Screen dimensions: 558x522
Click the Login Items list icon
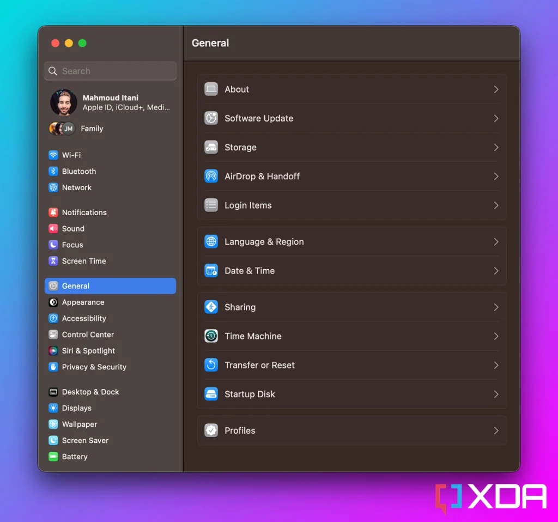click(211, 205)
